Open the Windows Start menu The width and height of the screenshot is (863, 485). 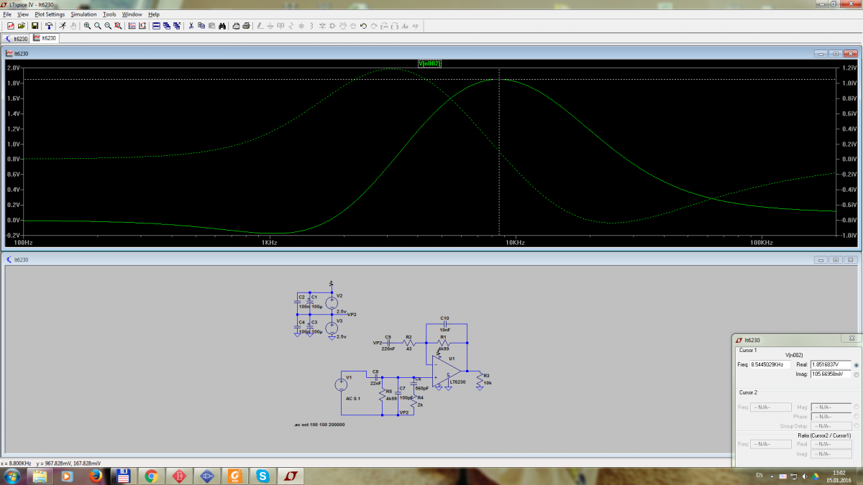pyautogui.click(x=12, y=476)
